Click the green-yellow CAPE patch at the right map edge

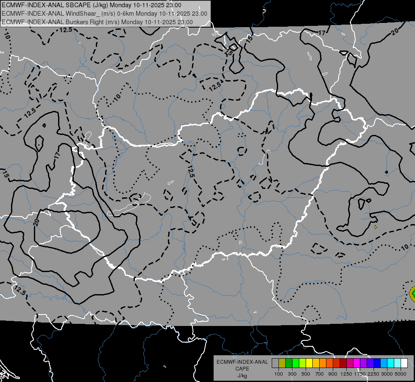(412, 294)
